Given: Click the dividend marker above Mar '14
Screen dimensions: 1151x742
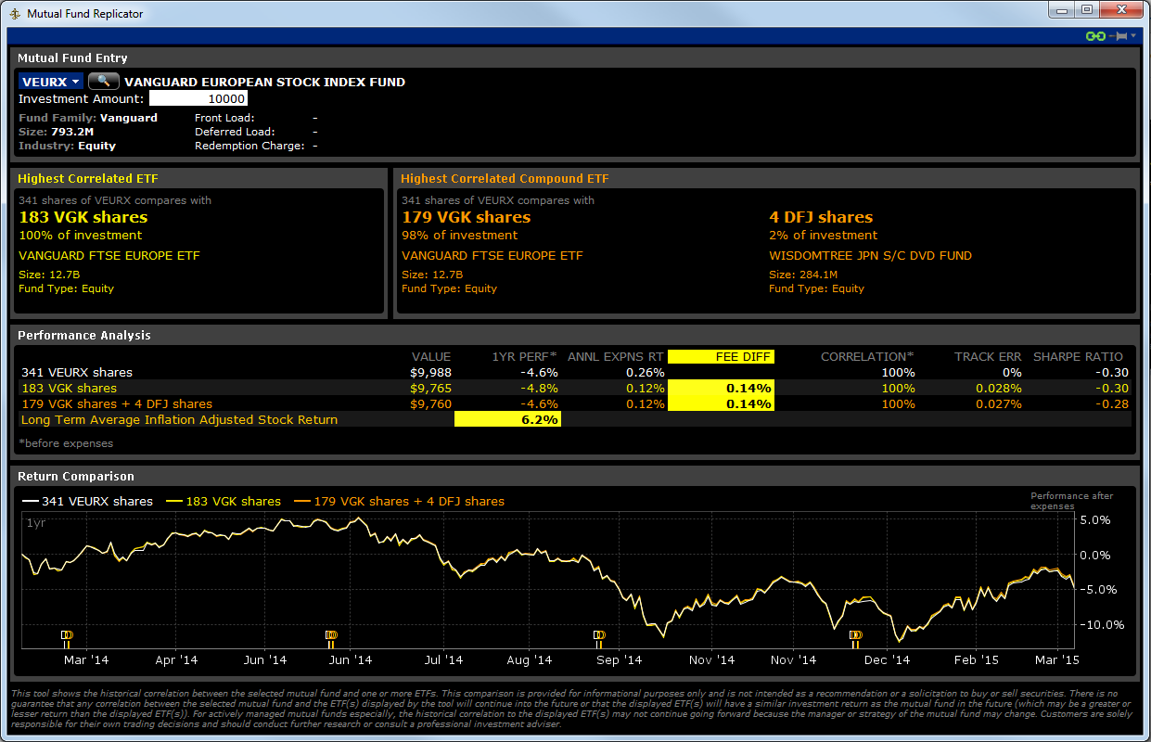Looking at the screenshot, I should [67, 637].
